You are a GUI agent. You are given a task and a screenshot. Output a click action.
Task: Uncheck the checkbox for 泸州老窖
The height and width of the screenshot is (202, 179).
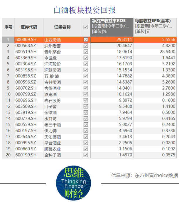coord(86,46)
